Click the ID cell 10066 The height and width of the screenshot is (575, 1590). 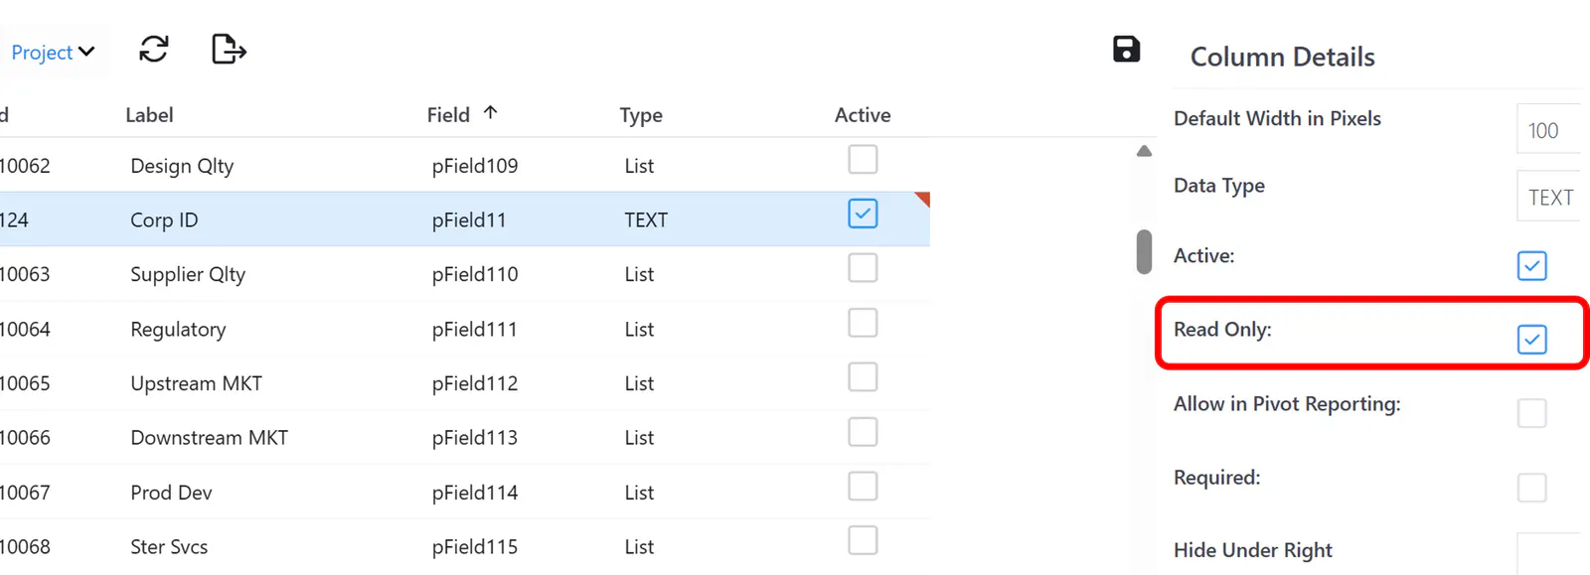[x=25, y=438]
